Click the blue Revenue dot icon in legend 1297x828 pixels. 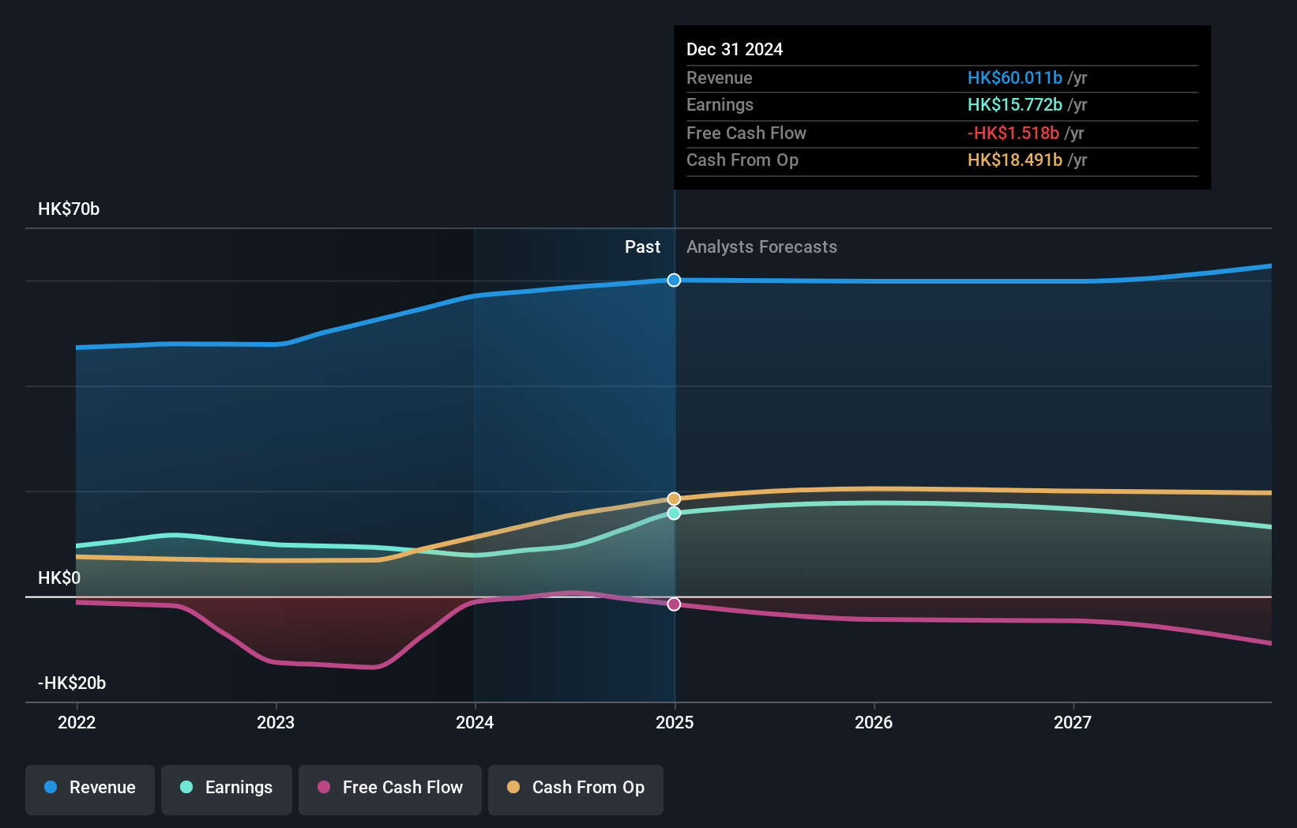click(51, 788)
